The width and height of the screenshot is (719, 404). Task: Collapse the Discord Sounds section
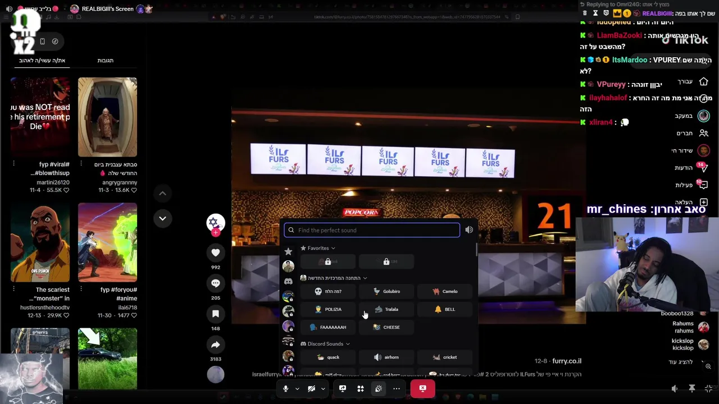tap(325, 344)
